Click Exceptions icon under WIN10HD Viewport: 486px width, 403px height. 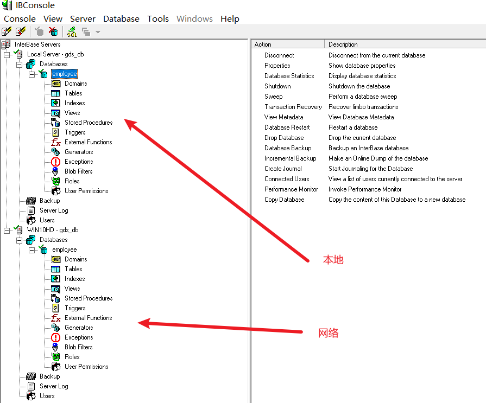[55, 338]
